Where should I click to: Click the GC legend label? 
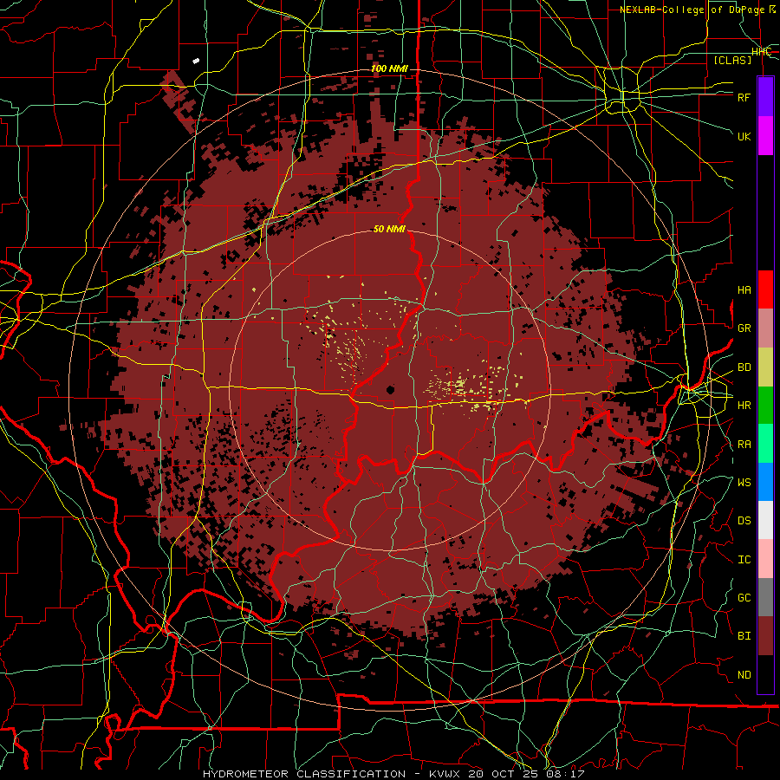[744, 598]
